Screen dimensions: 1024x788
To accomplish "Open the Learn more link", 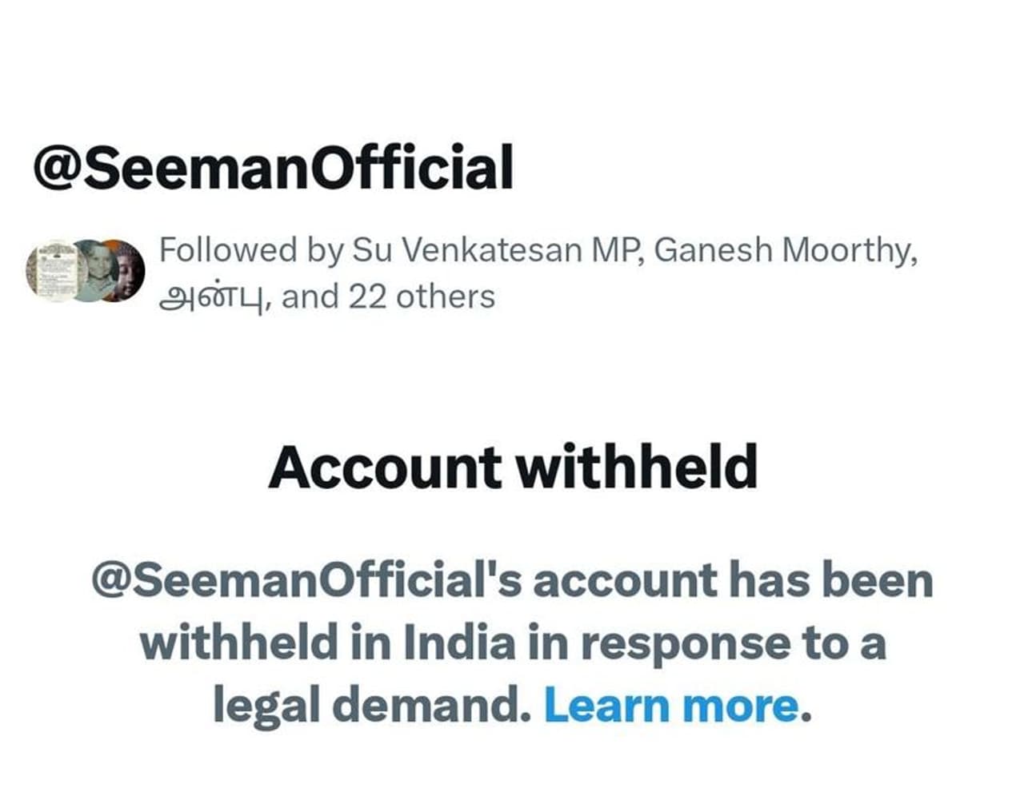I will 671,706.
